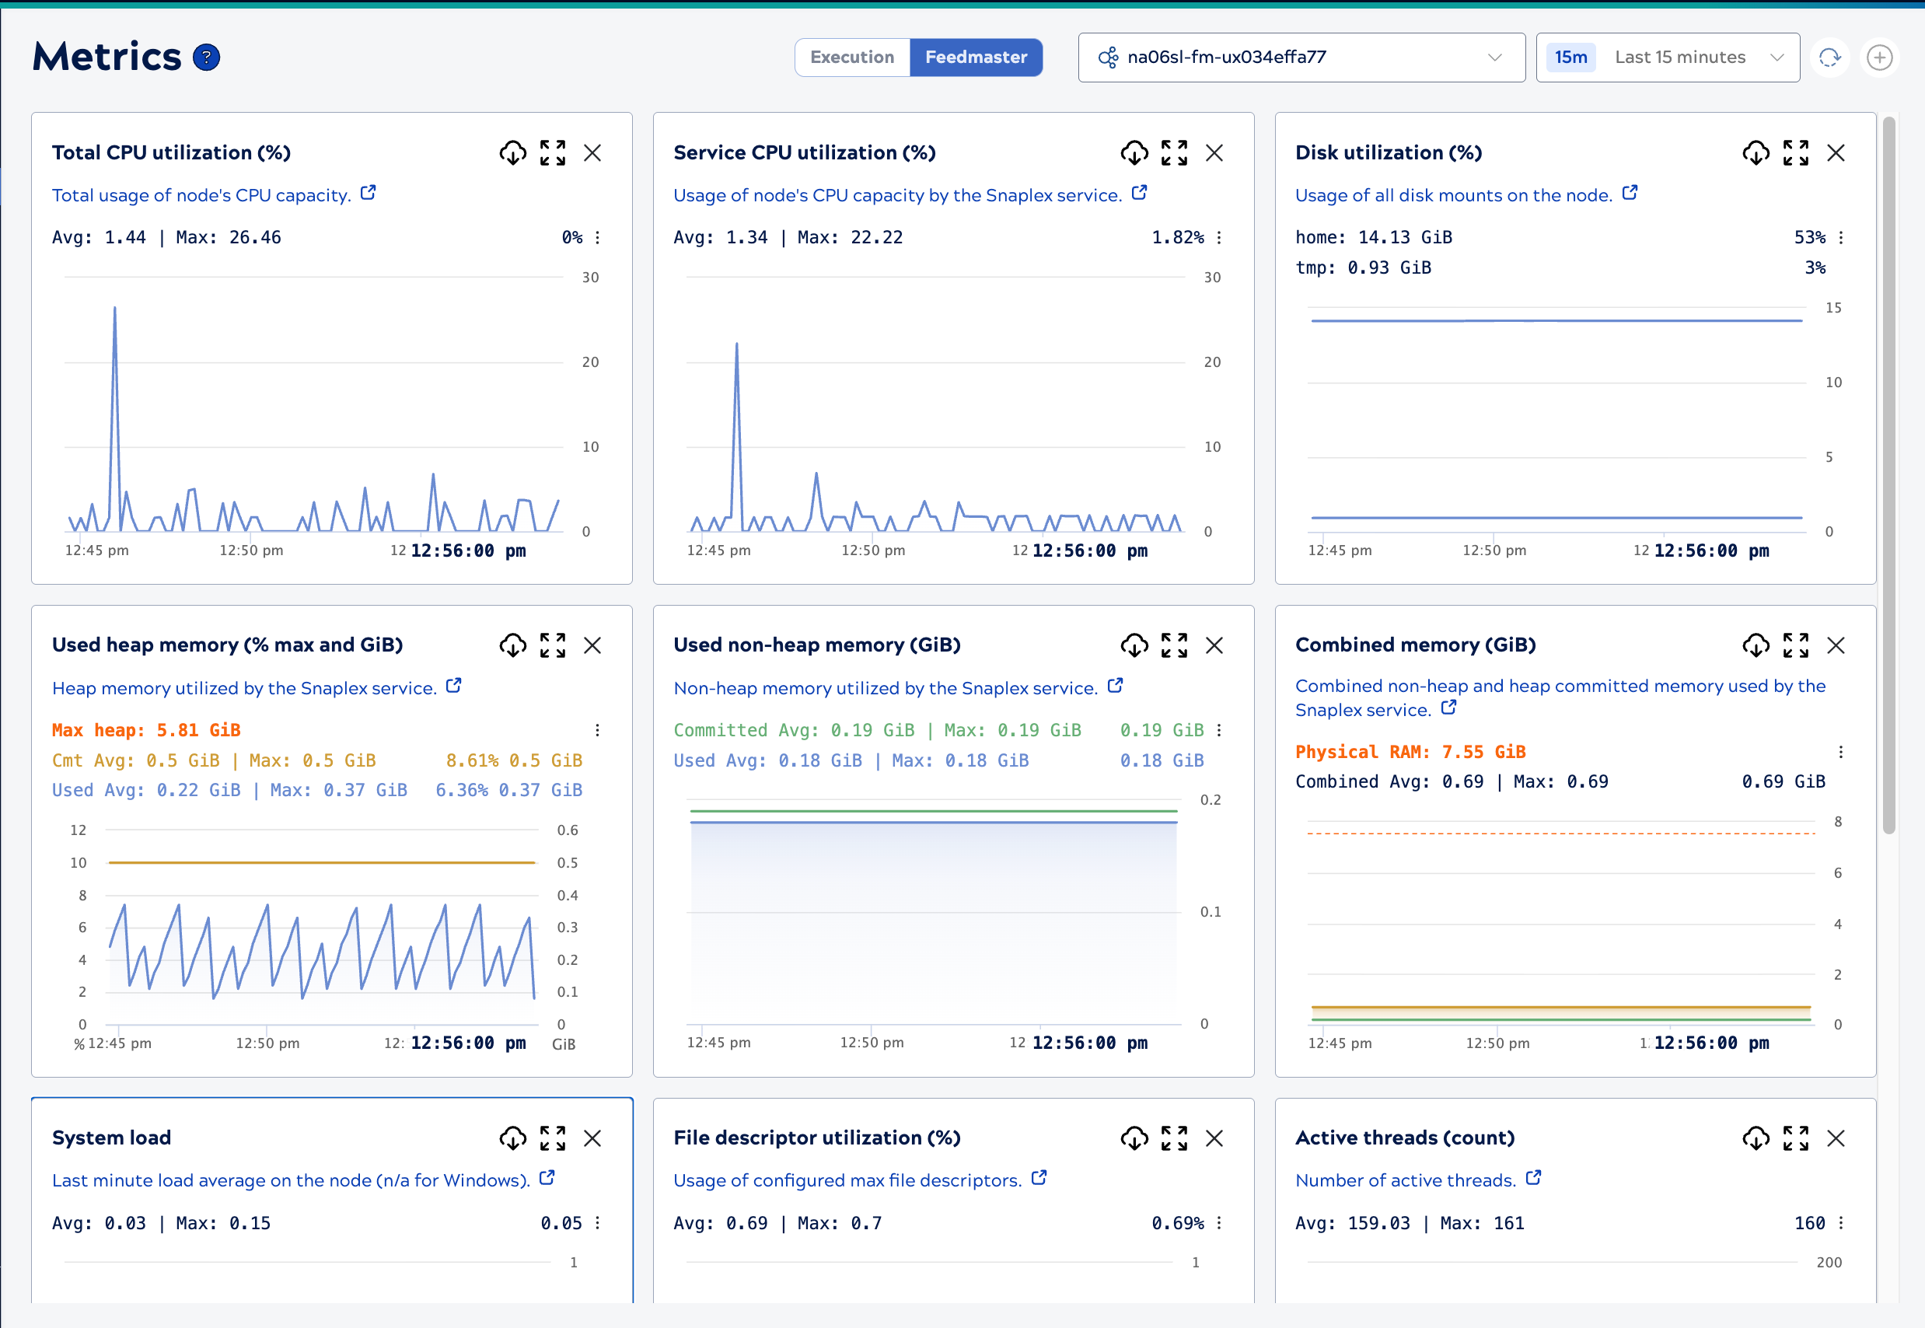The image size is (1925, 1328).
Task: Refresh the metrics dashboard
Action: (x=1830, y=57)
